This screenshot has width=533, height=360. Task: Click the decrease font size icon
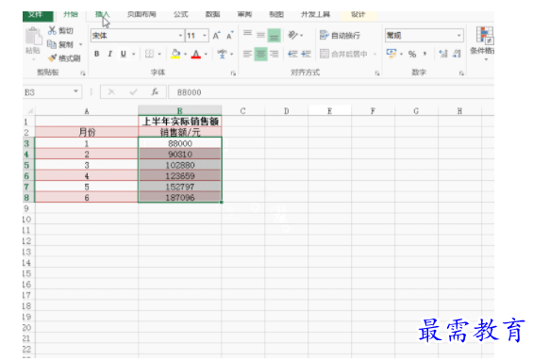click(230, 36)
